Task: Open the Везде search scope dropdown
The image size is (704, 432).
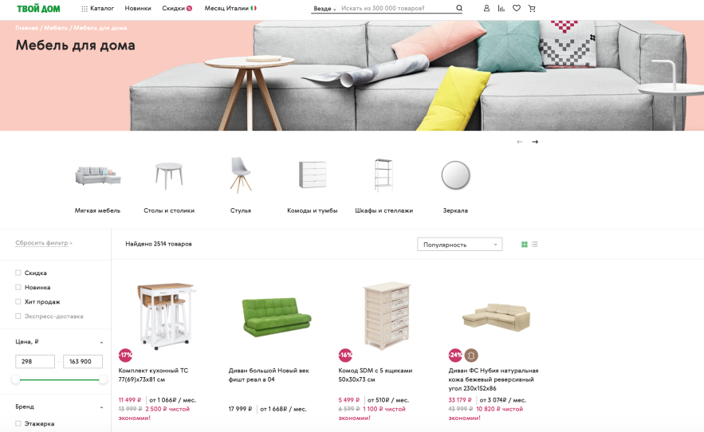Action: click(324, 9)
